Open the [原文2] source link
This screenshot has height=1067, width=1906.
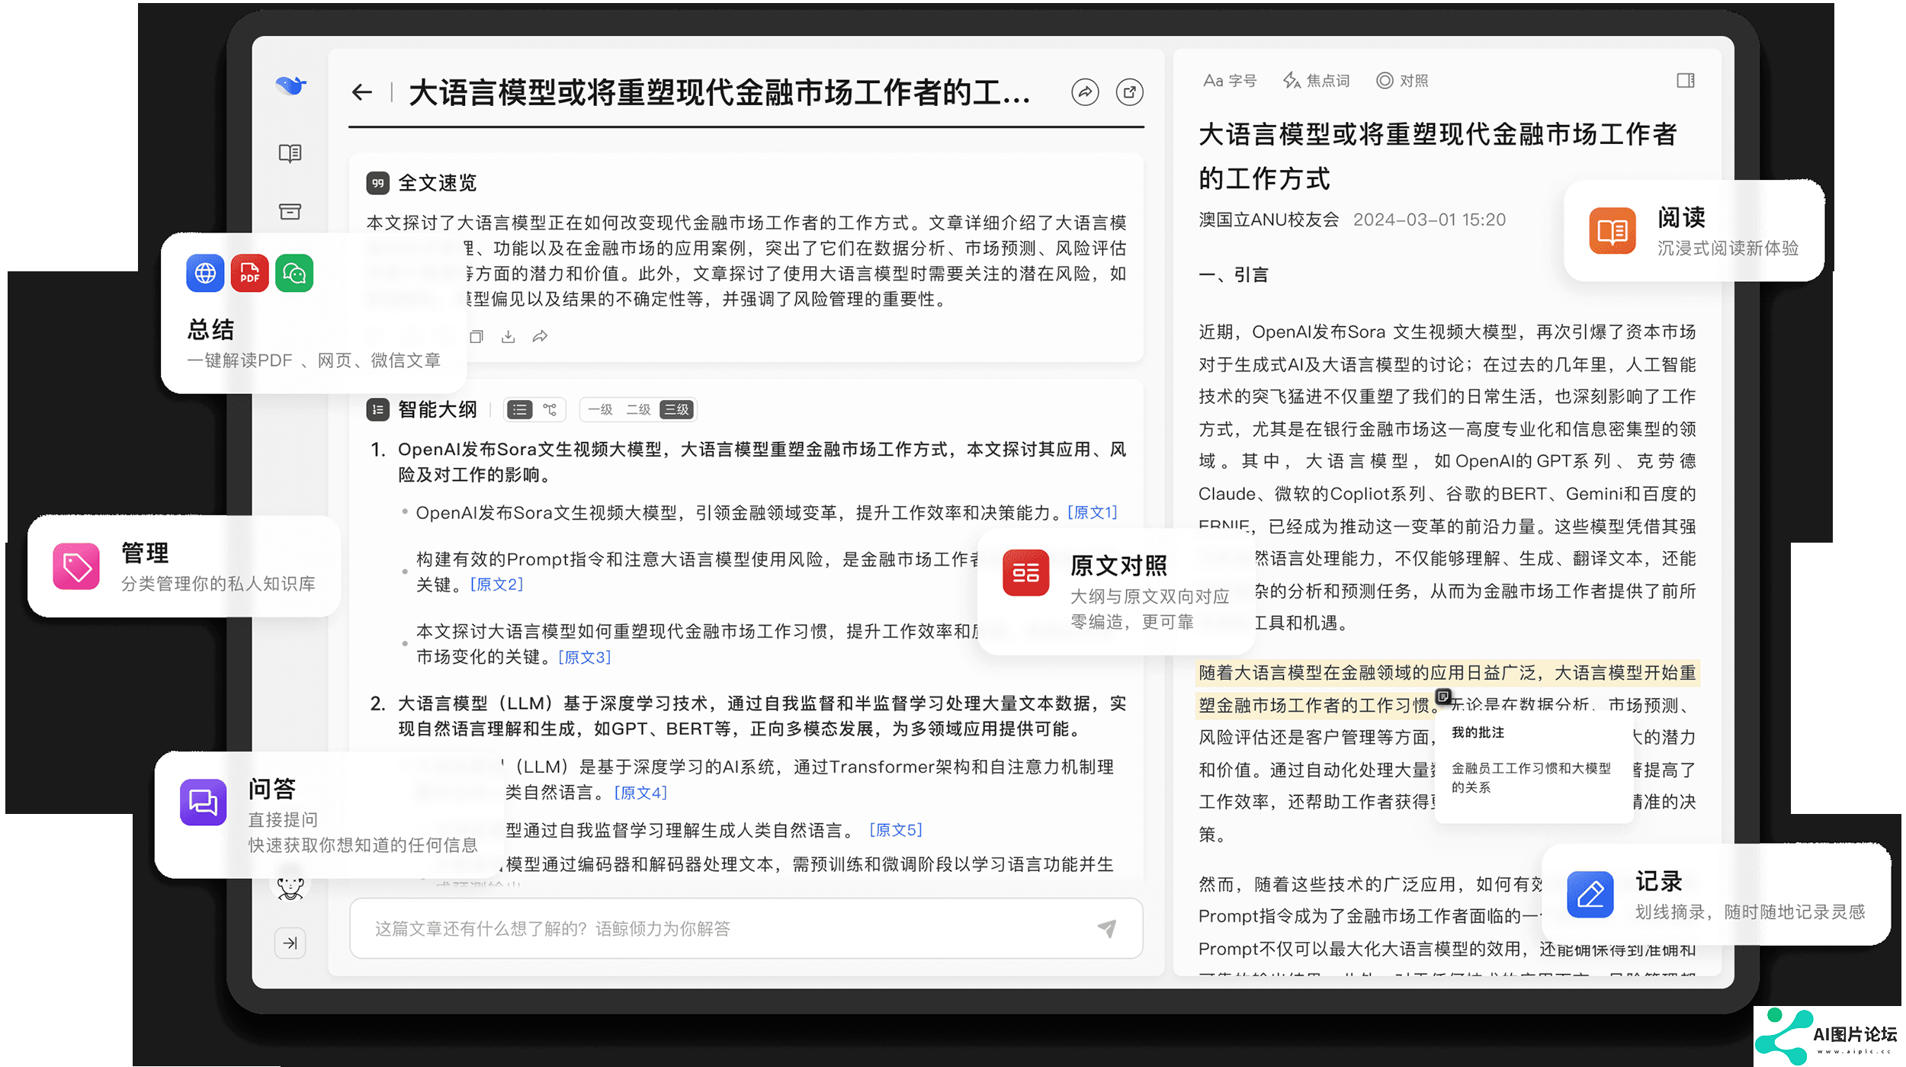[496, 585]
